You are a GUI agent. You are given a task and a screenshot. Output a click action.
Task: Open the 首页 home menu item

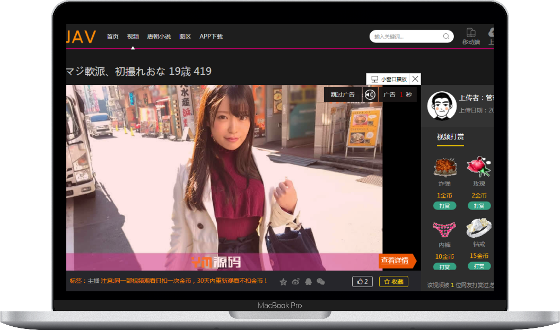pos(113,37)
